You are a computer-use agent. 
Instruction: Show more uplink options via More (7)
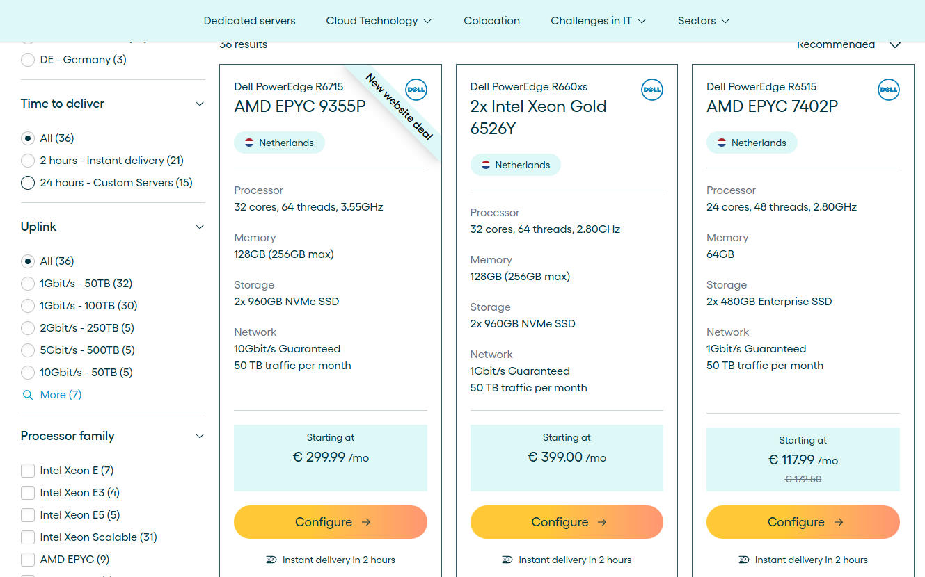tap(61, 395)
